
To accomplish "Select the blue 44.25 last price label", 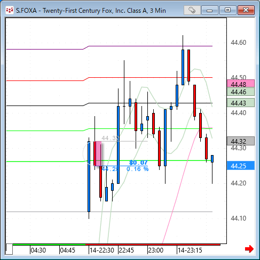I will pyautogui.click(x=241, y=166).
